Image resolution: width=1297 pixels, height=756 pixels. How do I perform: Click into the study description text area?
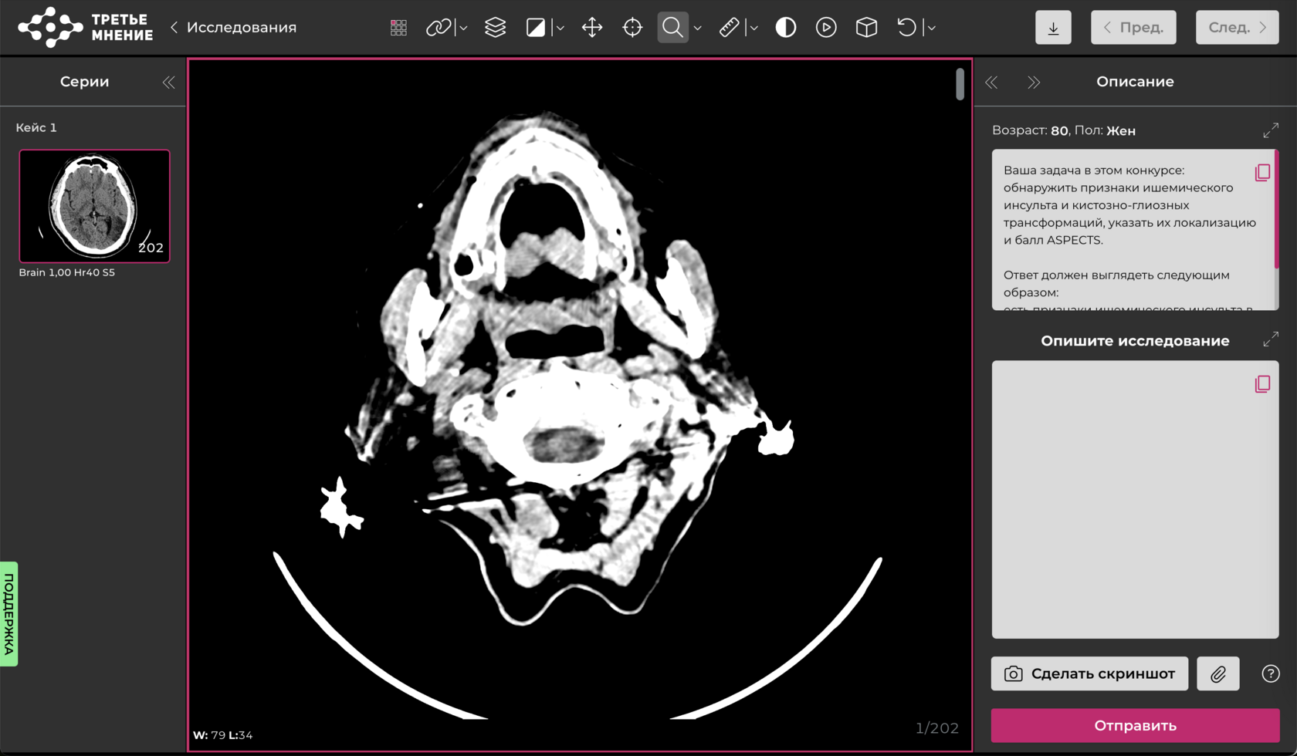[x=1135, y=499]
